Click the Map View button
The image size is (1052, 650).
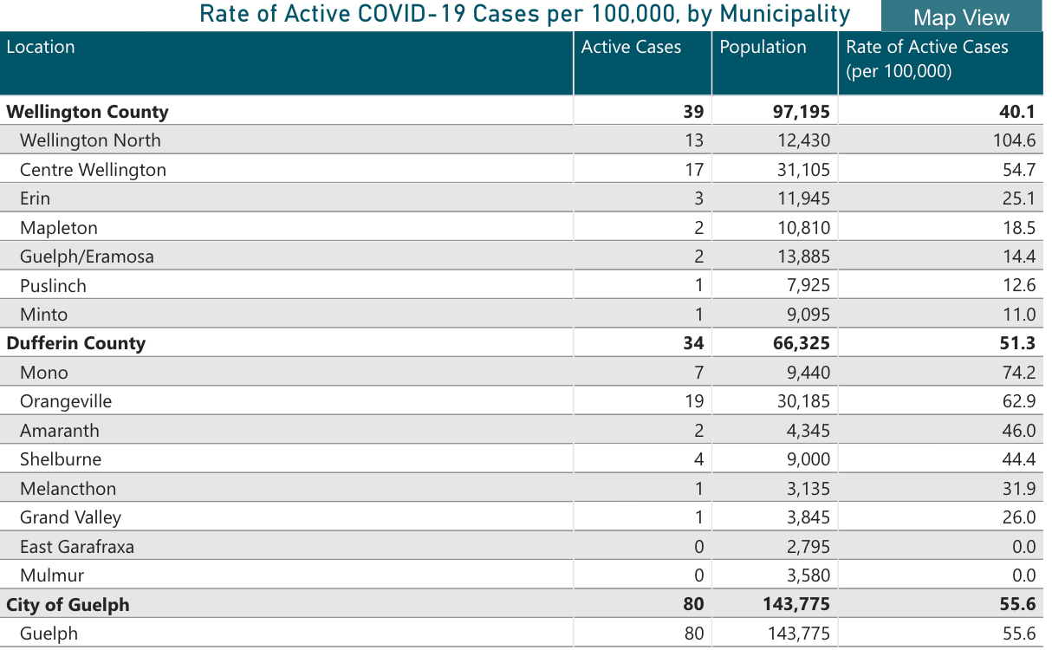pyautogui.click(x=961, y=17)
